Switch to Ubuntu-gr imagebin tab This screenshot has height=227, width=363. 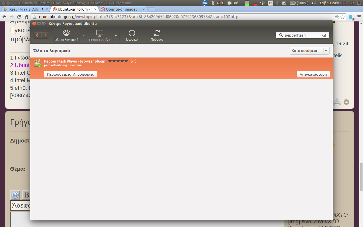point(123,9)
